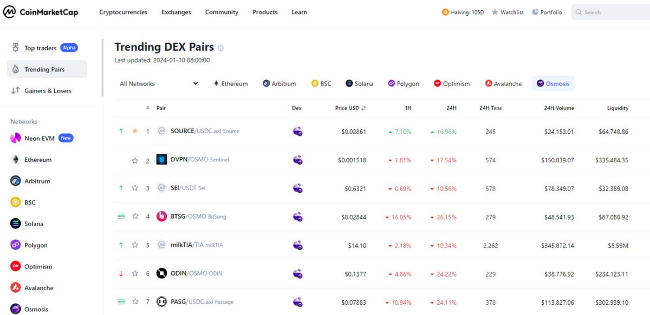
Task: Open the Portfolio pie icon in header
Action: (535, 12)
